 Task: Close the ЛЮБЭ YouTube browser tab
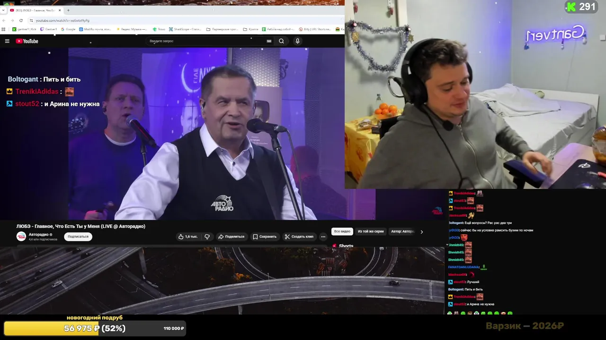(x=60, y=10)
